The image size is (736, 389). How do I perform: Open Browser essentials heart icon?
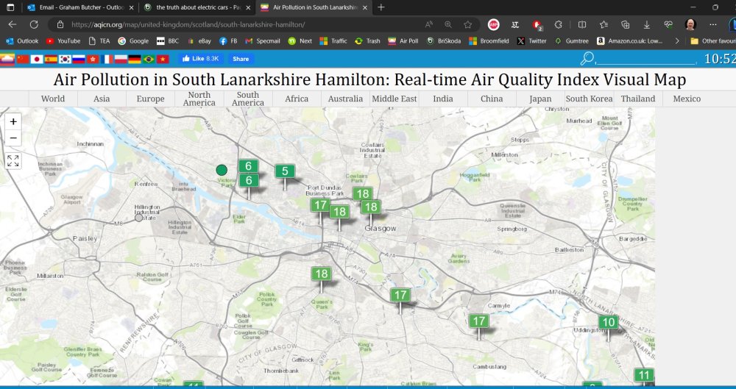[x=668, y=25]
